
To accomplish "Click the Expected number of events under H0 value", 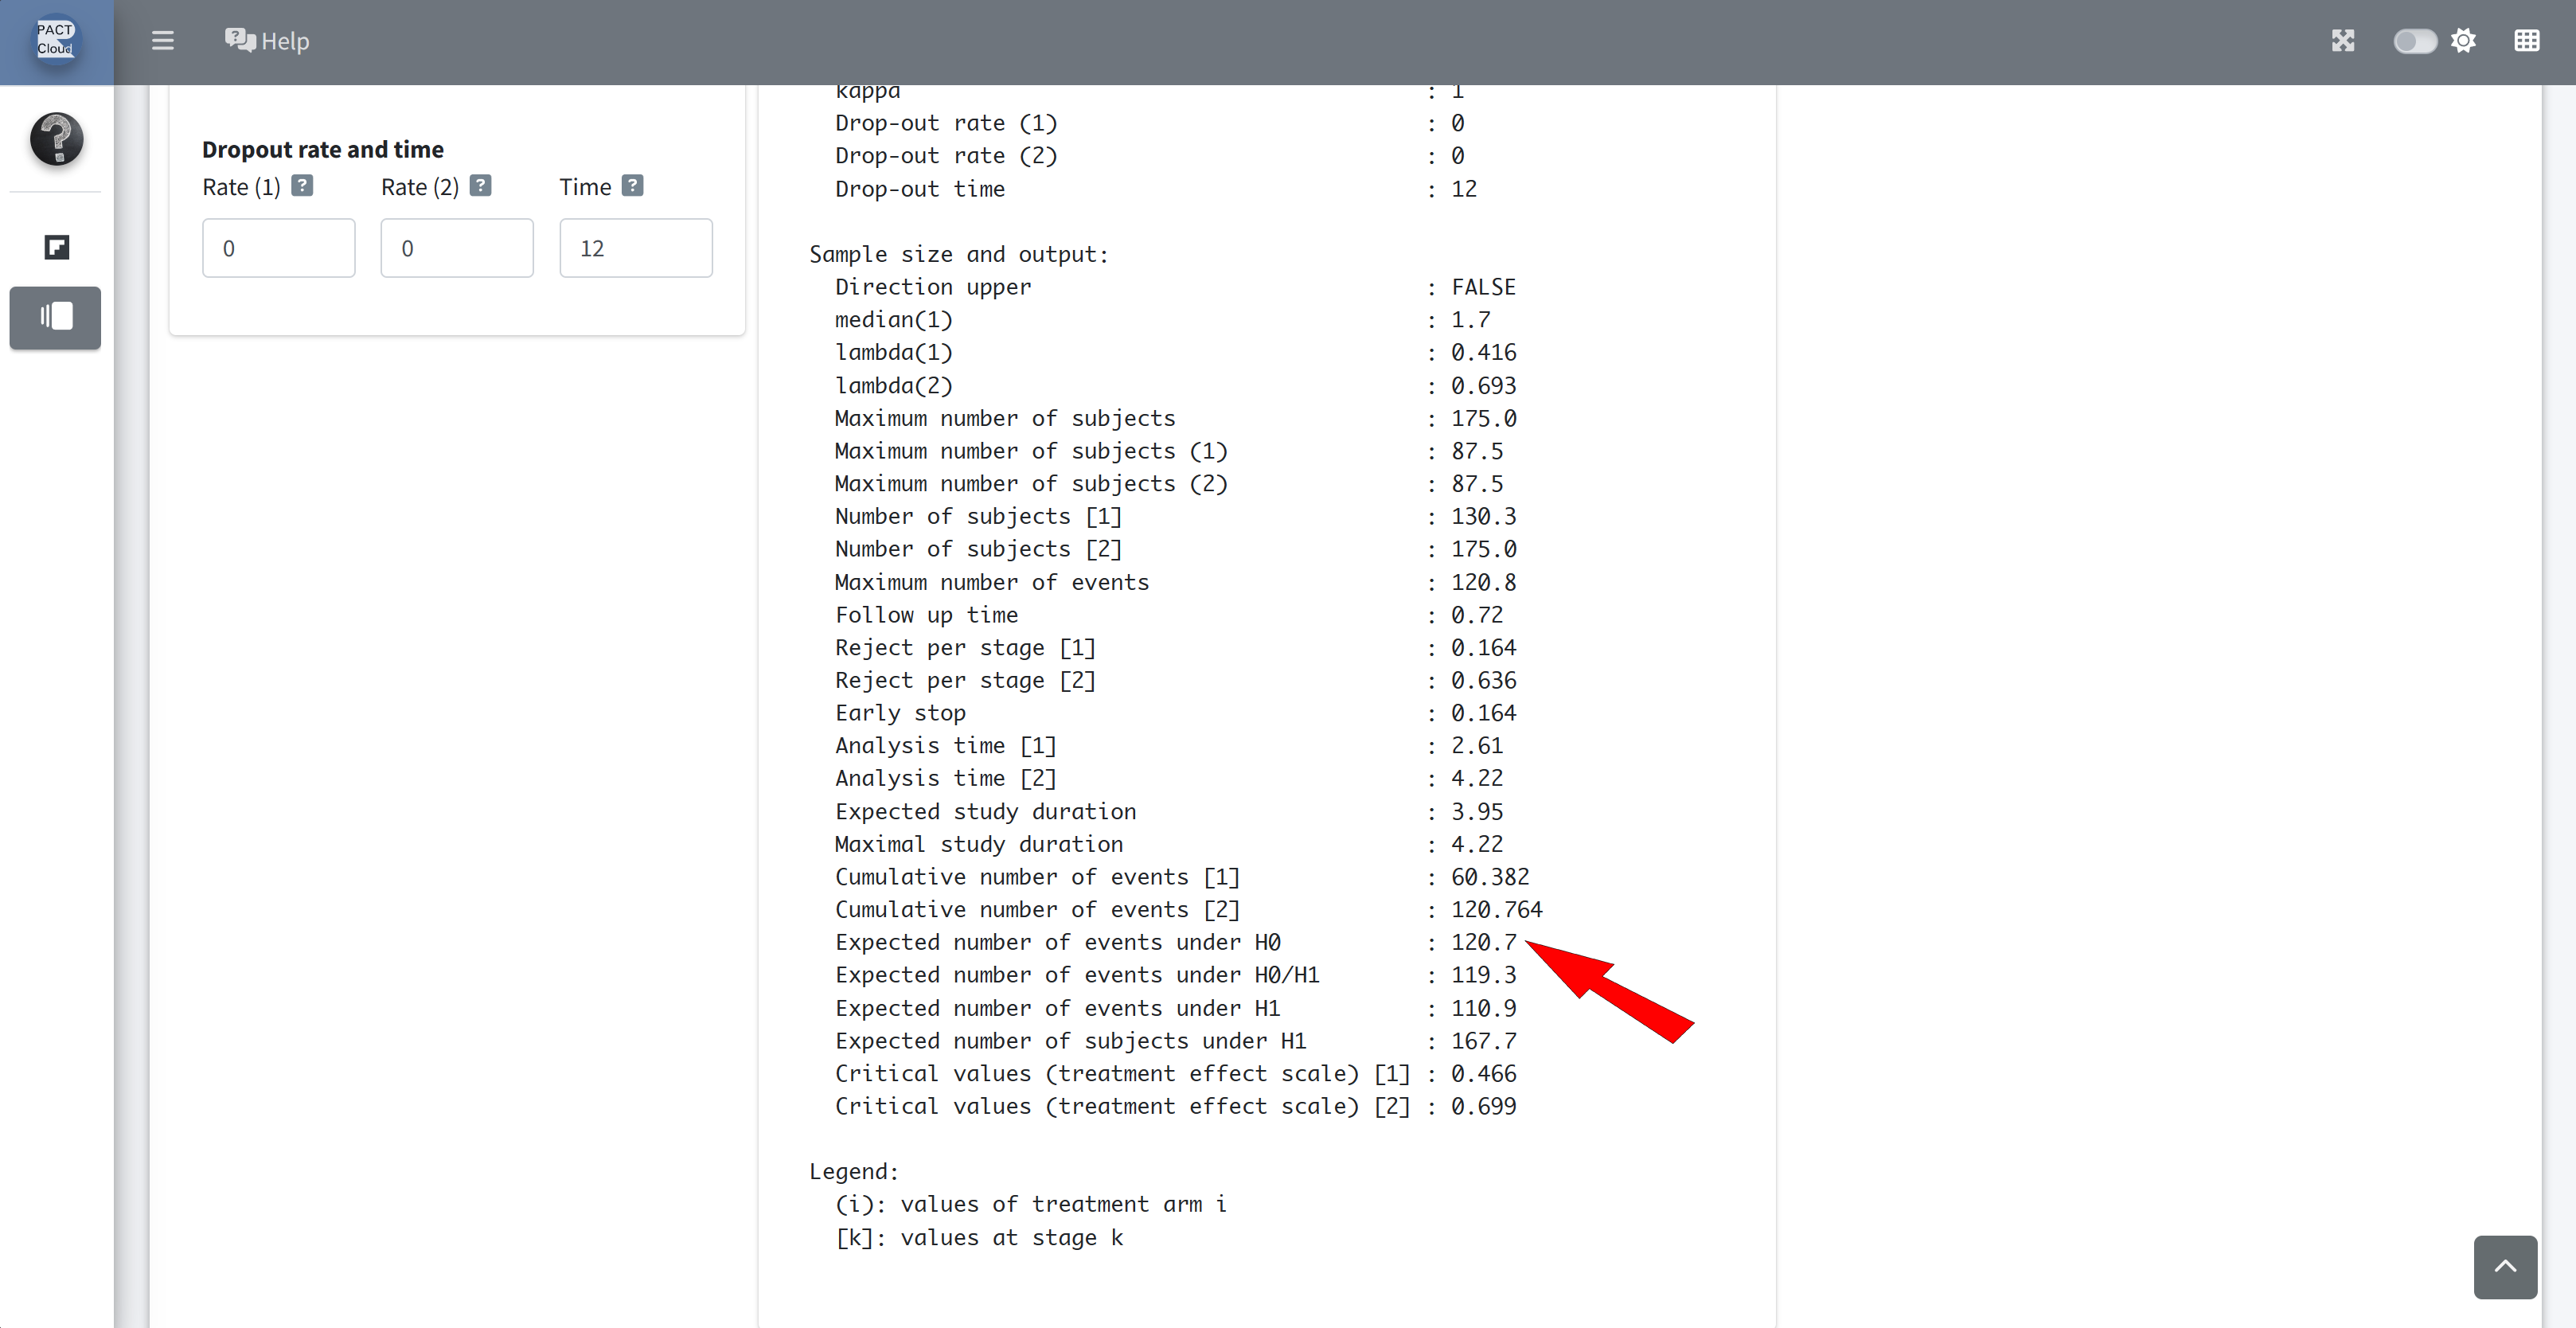I will [1483, 942].
